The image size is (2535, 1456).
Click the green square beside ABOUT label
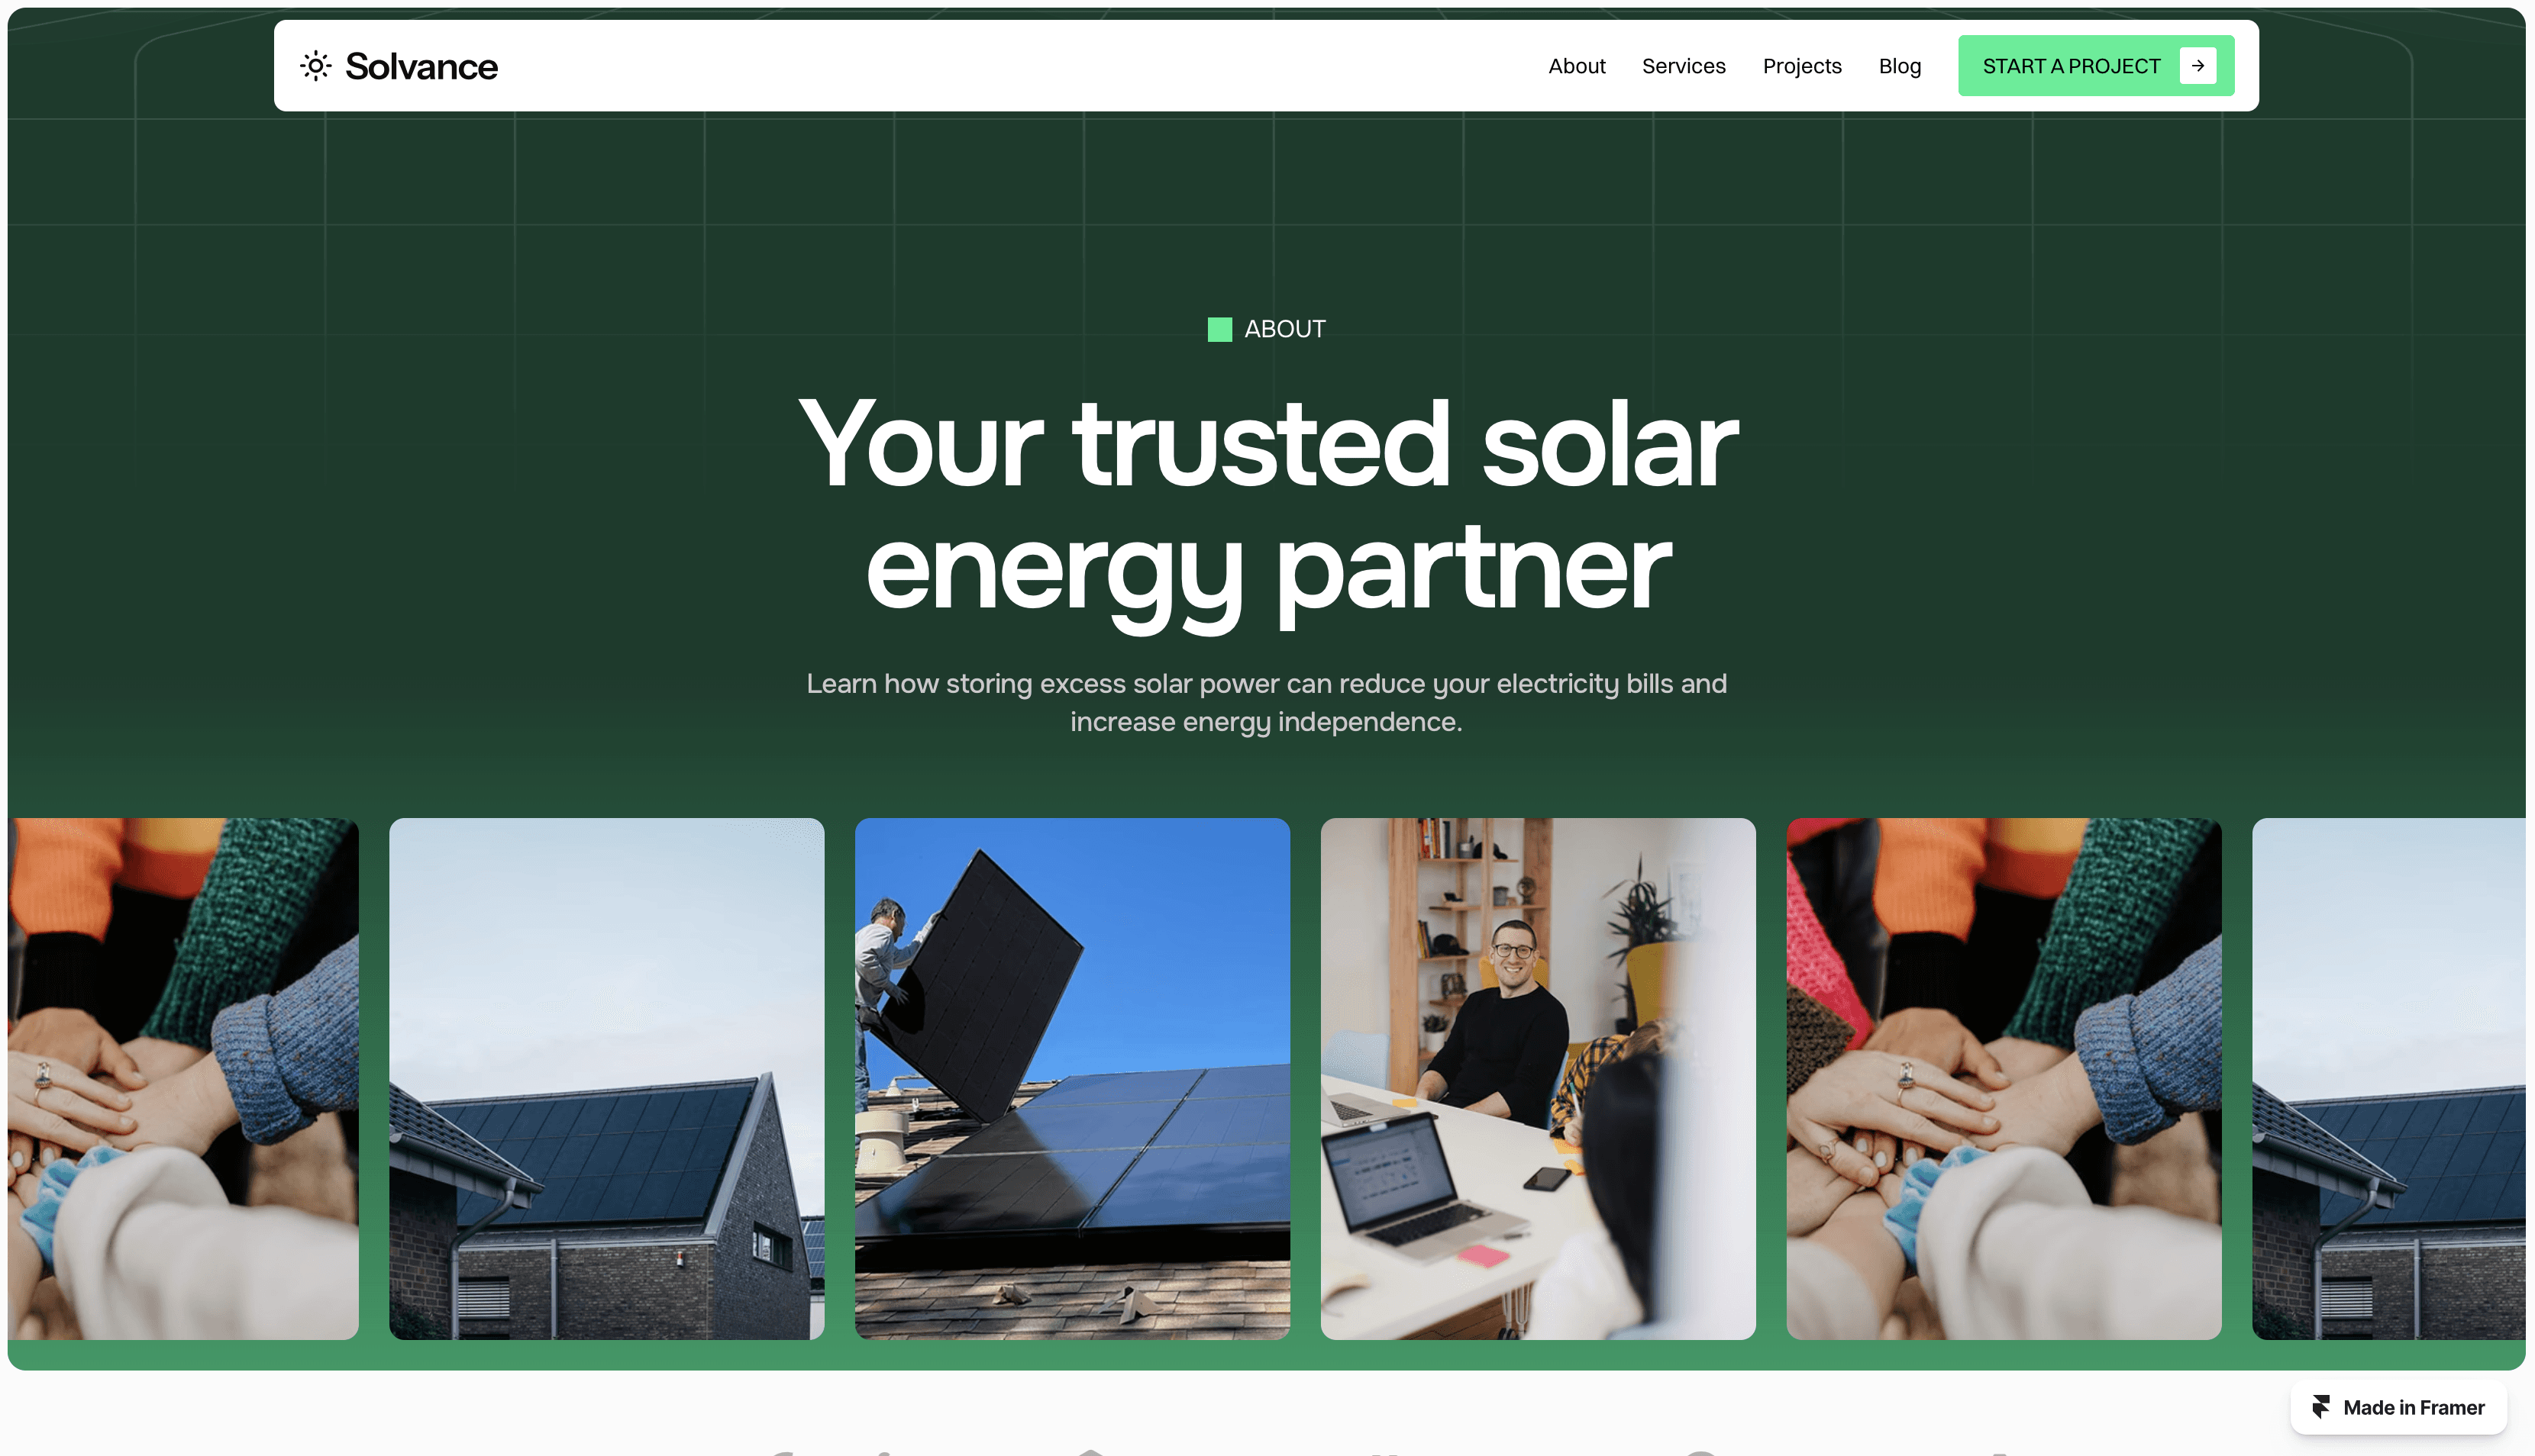click(x=1219, y=329)
